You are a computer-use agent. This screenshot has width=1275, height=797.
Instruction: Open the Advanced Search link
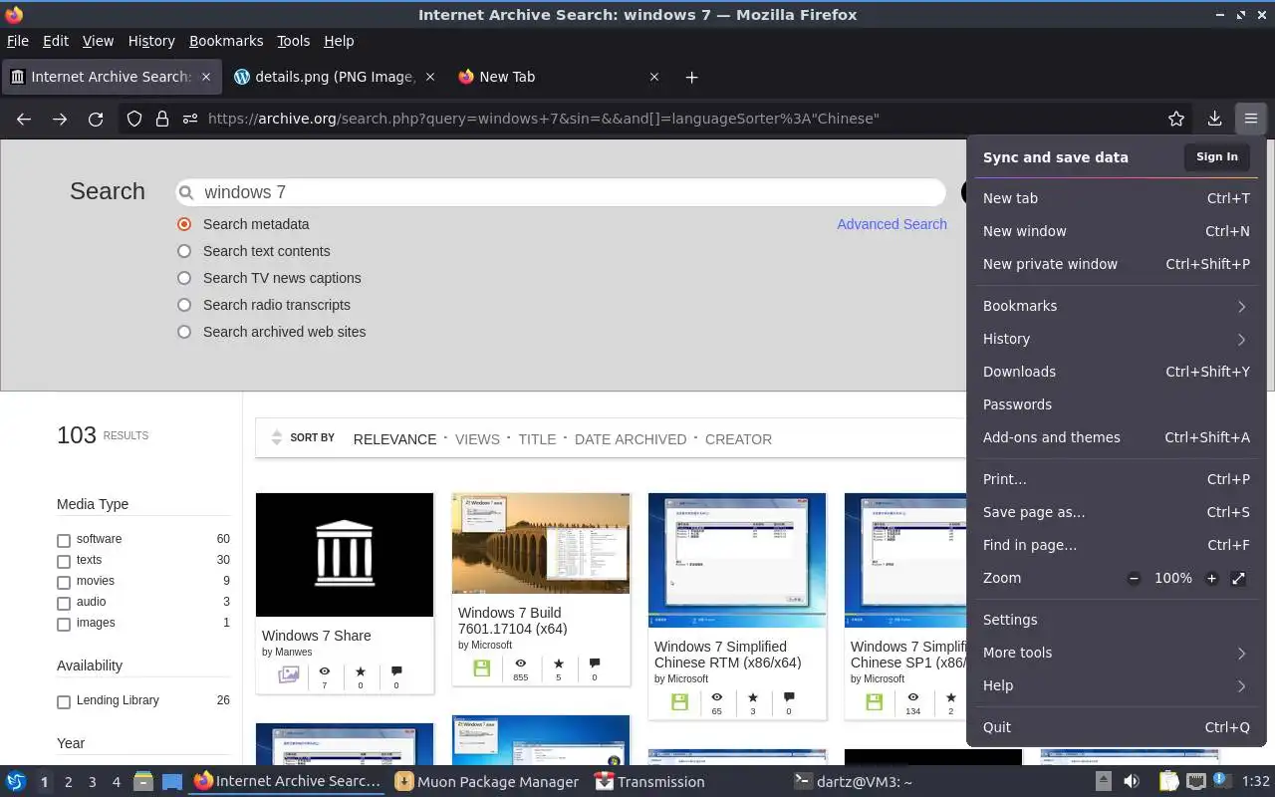pos(892,224)
